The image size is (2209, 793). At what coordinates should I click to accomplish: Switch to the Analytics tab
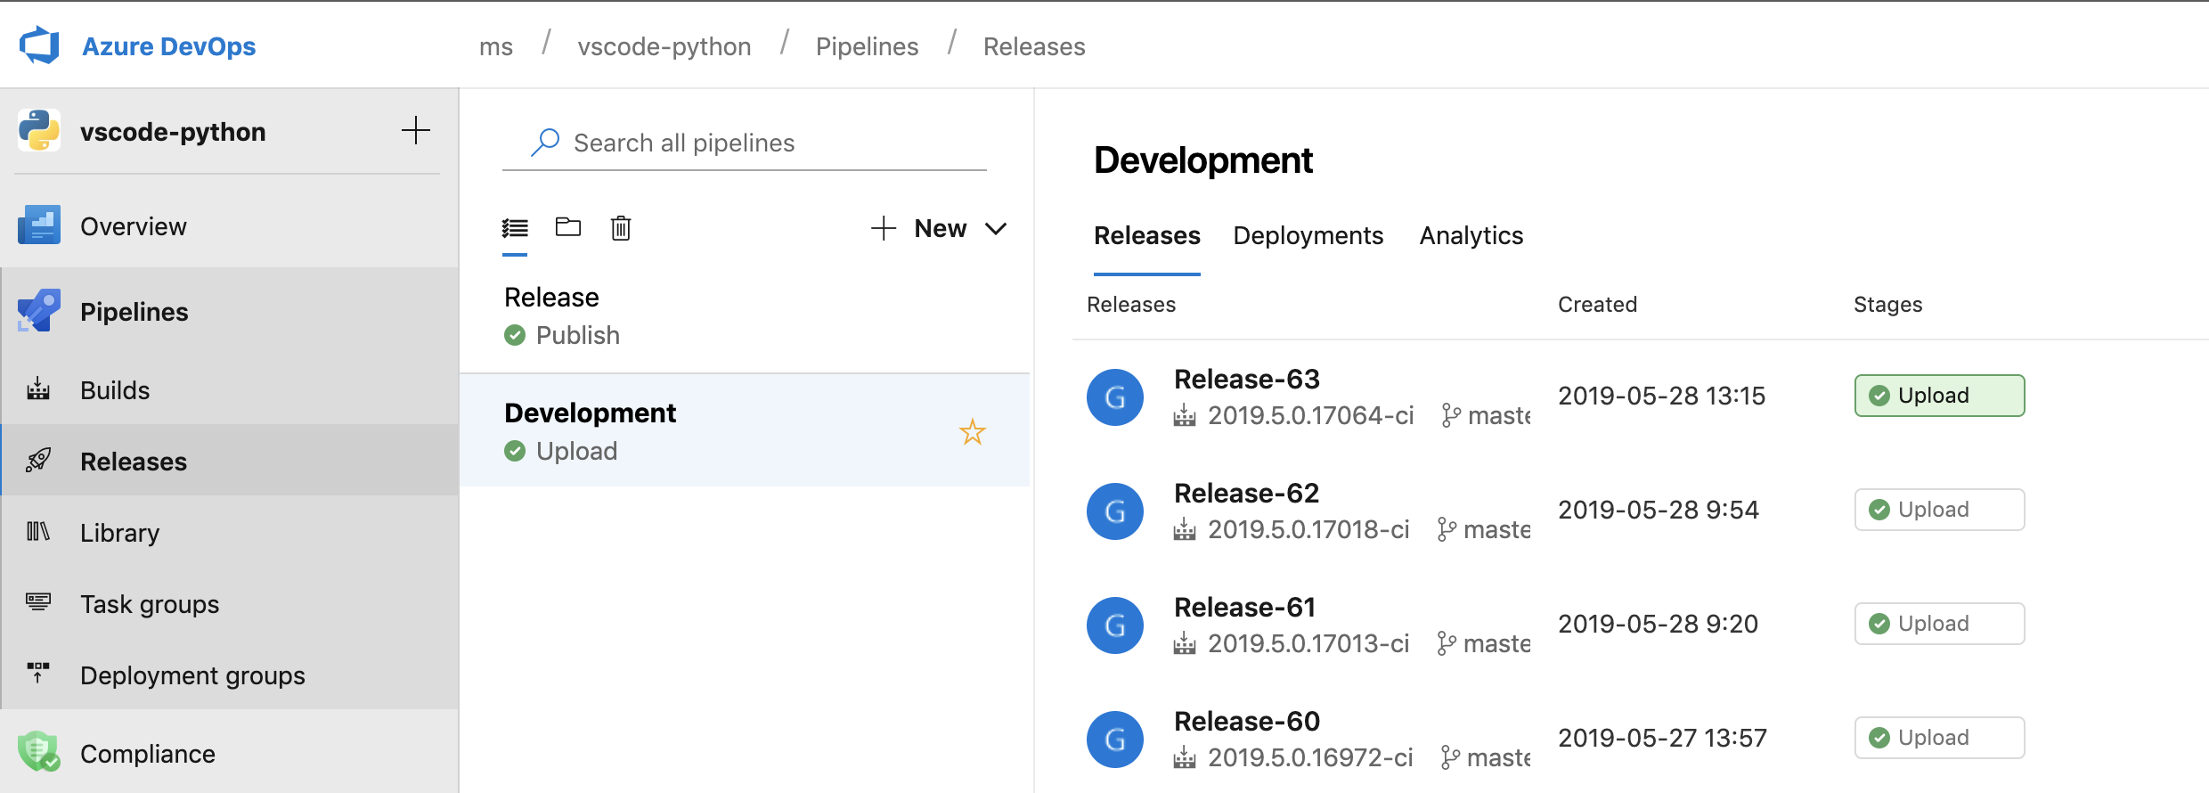pos(1471,235)
